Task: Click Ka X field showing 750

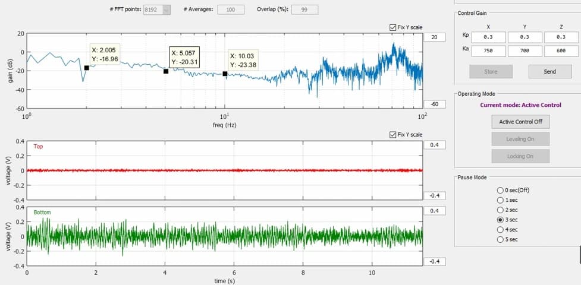Action: (x=488, y=51)
